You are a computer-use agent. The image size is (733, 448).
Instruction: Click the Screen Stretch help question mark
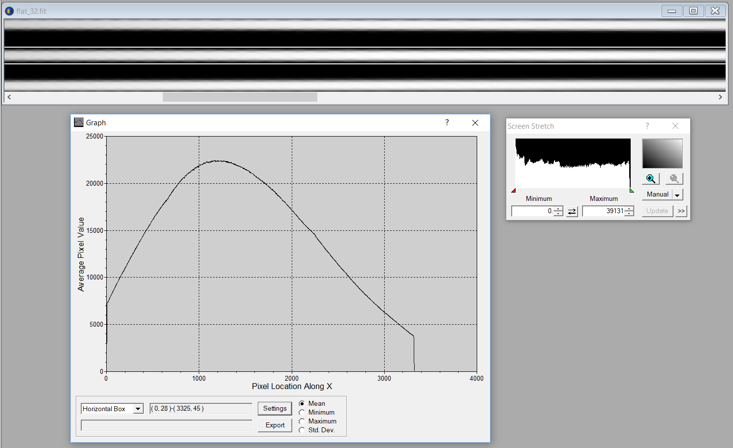coord(647,126)
